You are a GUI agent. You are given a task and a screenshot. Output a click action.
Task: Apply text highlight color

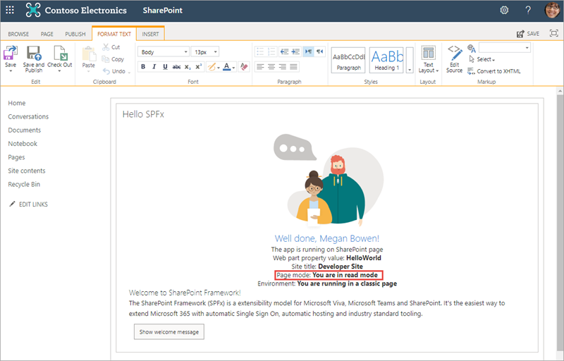pos(211,66)
